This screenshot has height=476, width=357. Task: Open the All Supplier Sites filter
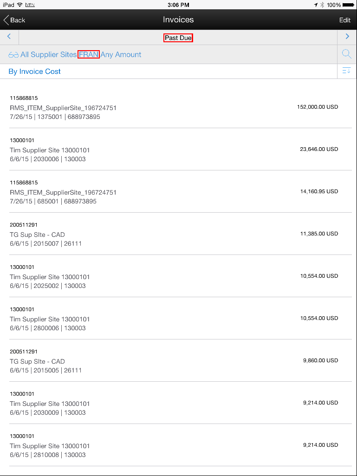[x=49, y=55]
